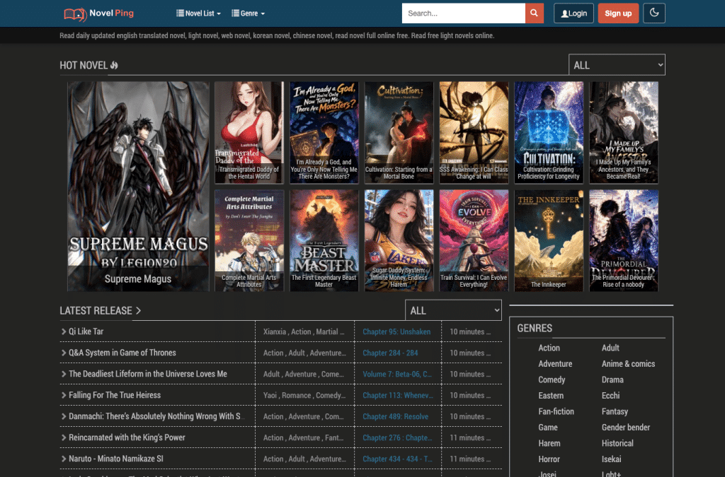Select the Anime & comics genre link
The image size is (725, 477).
coord(628,364)
